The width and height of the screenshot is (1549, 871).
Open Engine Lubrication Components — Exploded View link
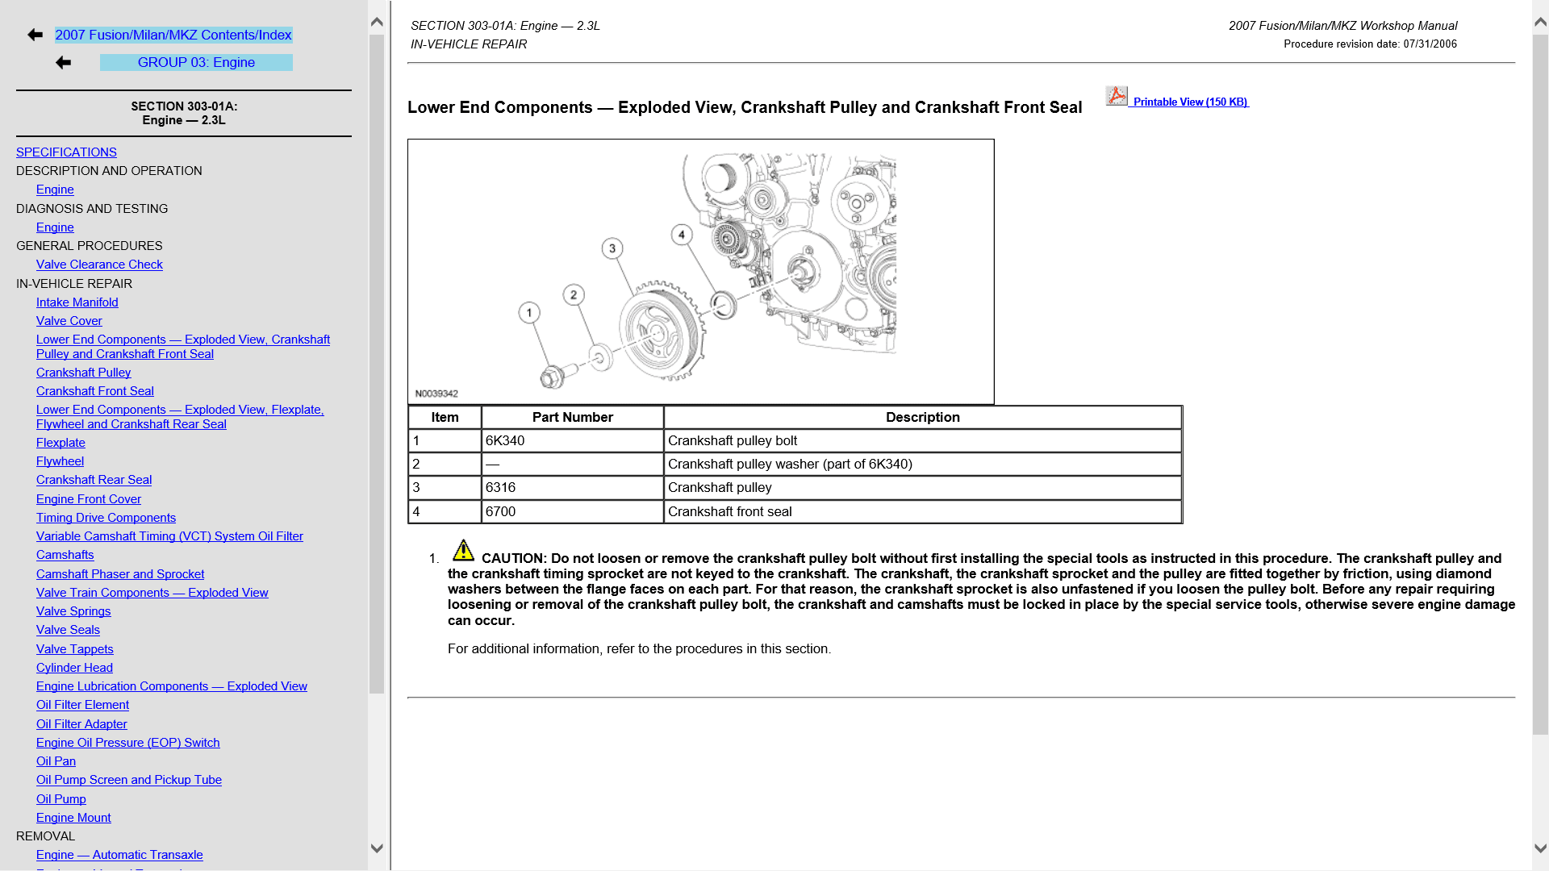[x=171, y=686]
